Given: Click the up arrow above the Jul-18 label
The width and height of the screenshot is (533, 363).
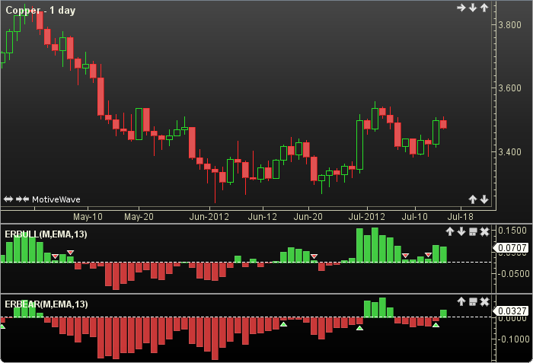Looking at the screenshot, I should pyautogui.click(x=473, y=199).
